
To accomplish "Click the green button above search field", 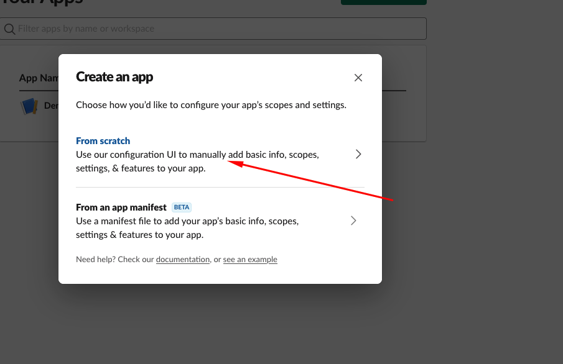I will click(x=383, y=2).
